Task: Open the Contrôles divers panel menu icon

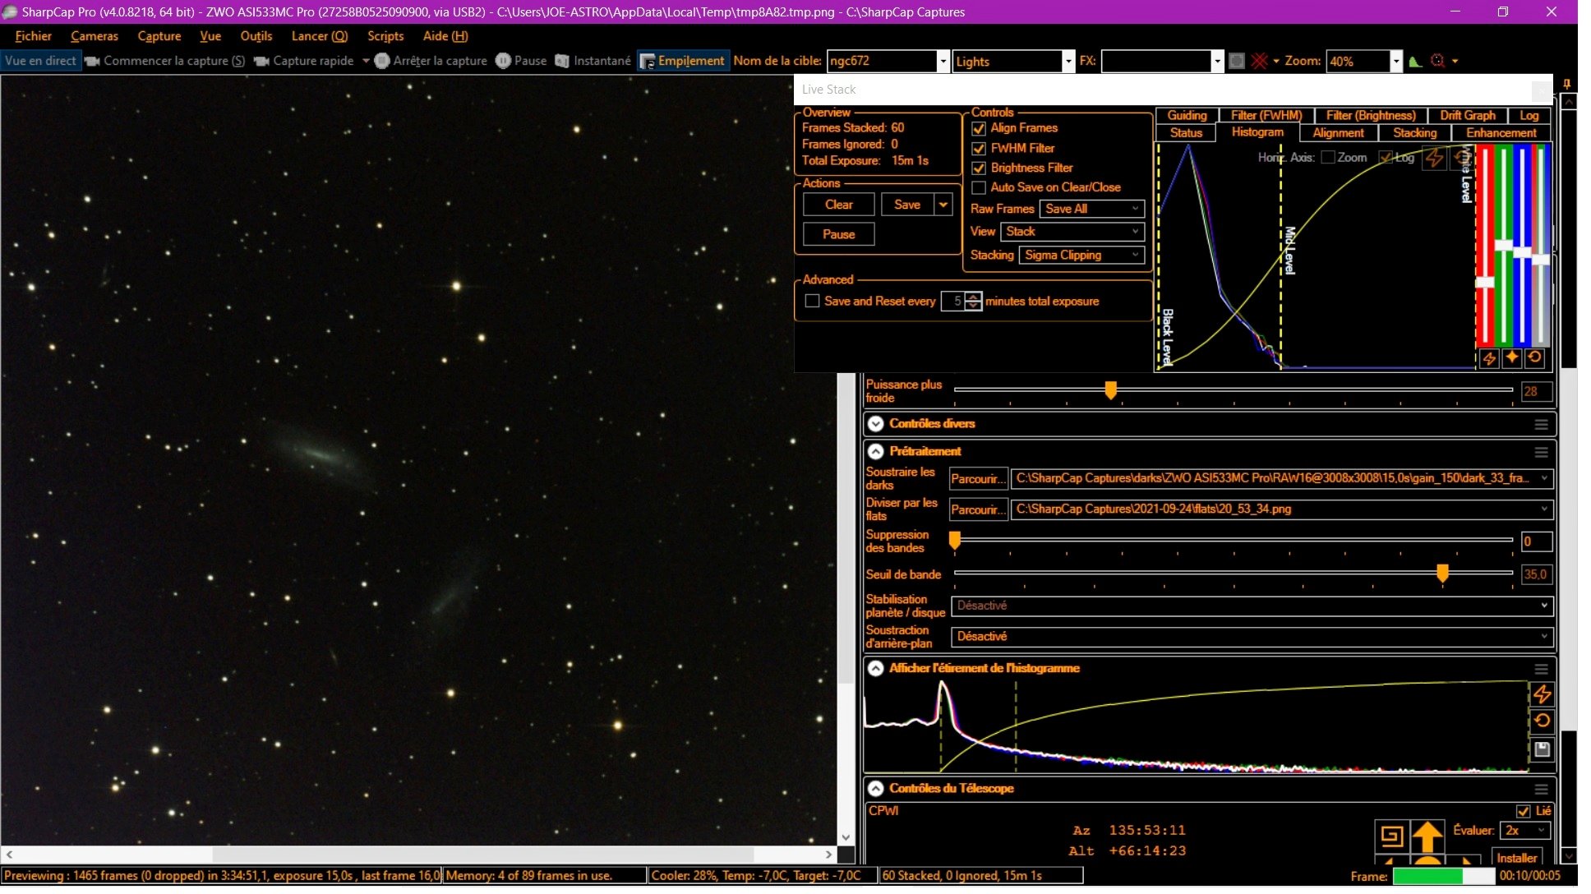Action: pos(1541,424)
